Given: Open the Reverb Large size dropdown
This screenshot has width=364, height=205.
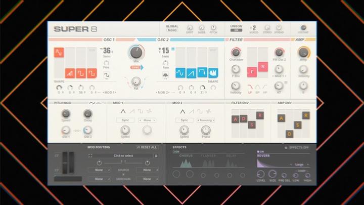Looking at the screenshot, I should pos(299,165).
